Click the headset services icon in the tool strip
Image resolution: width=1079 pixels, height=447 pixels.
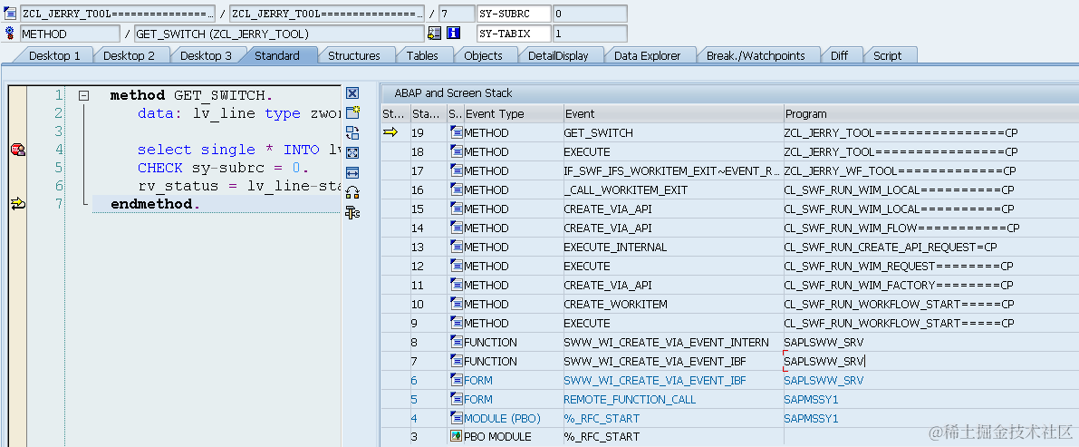tap(352, 193)
